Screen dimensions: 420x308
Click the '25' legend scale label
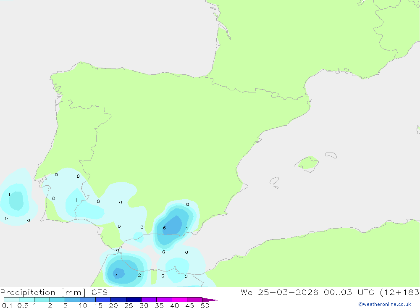129,305
